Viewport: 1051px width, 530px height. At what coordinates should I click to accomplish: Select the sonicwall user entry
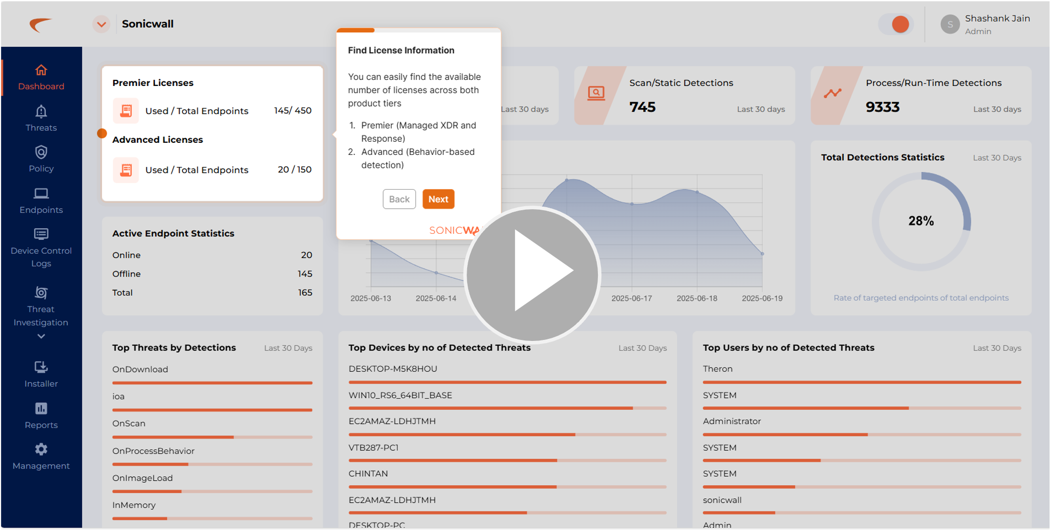coord(722,500)
